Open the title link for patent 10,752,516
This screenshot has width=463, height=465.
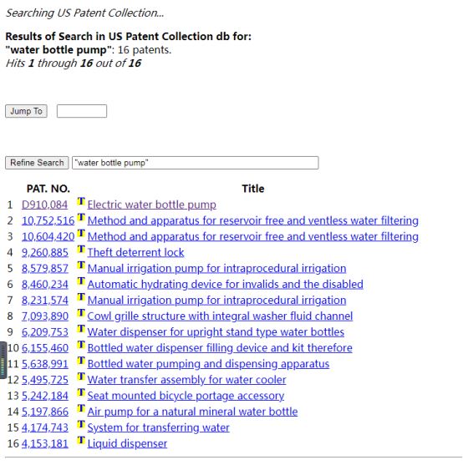[x=253, y=221]
